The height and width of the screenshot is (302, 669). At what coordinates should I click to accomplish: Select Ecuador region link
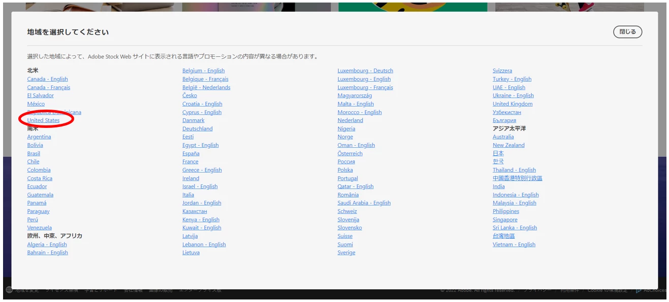click(37, 186)
